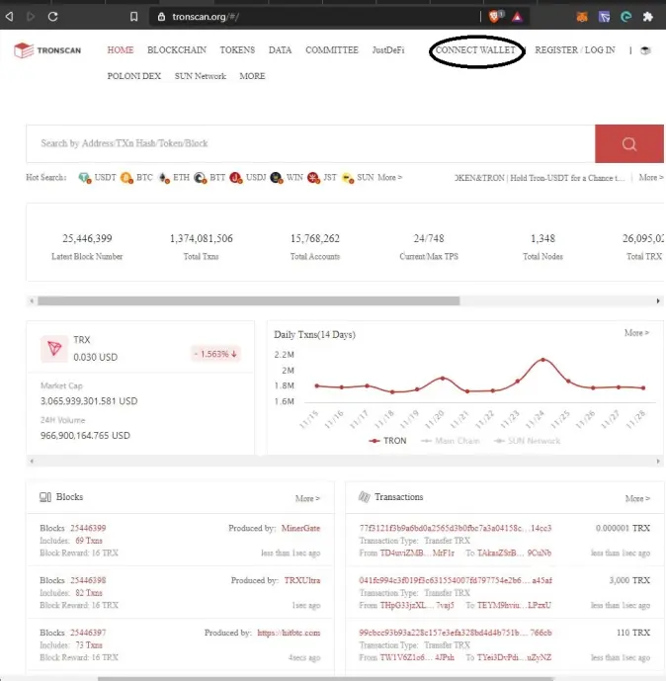
Task: Click the stats scrollbar right arrow
Action: (x=658, y=301)
